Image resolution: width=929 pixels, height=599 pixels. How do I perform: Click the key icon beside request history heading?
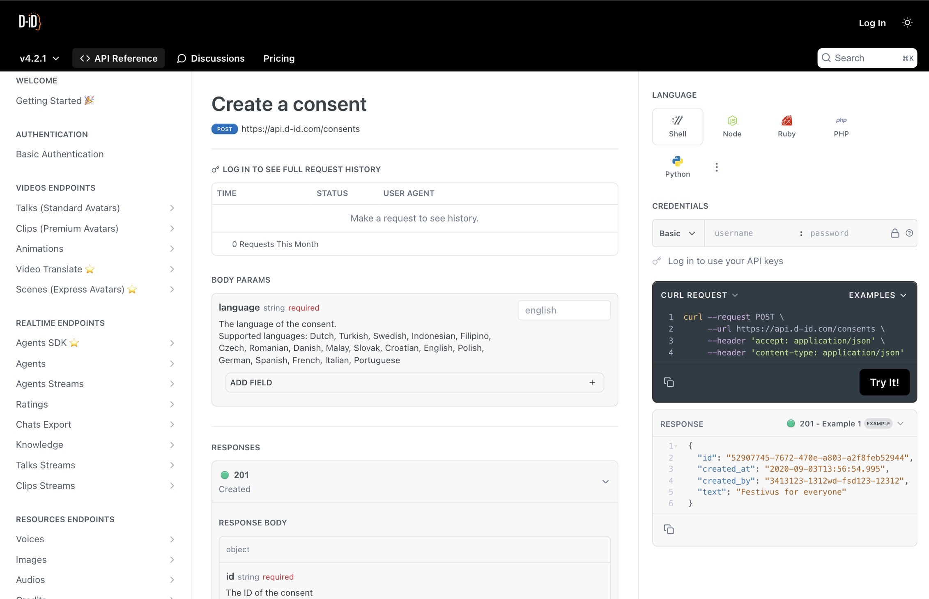point(215,169)
